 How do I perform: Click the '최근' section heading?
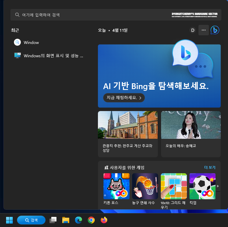(15, 30)
